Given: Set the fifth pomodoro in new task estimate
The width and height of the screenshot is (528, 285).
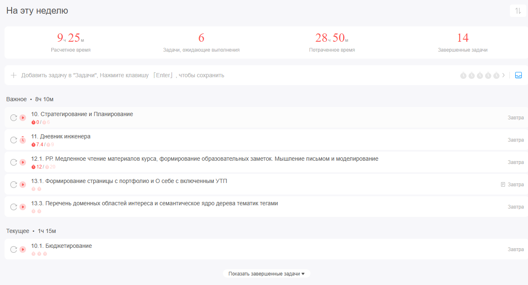Looking at the screenshot, I should point(496,76).
